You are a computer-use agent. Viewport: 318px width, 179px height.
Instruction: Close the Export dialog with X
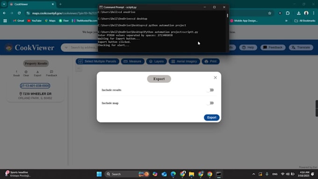(215, 78)
